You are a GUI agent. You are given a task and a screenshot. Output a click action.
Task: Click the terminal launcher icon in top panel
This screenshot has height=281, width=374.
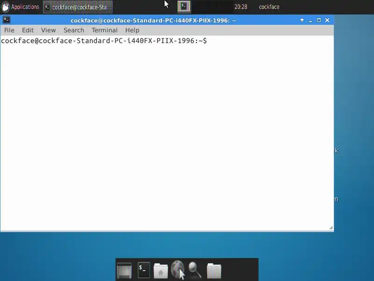pyautogui.click(x=184, y=7)
